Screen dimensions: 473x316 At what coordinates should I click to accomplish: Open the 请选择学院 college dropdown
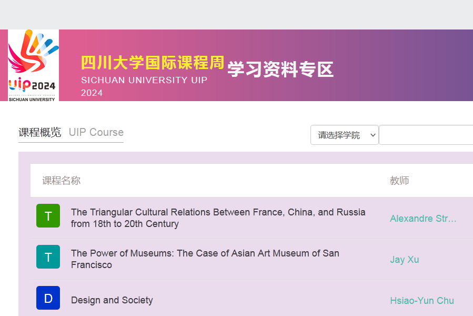pos(345,135)
